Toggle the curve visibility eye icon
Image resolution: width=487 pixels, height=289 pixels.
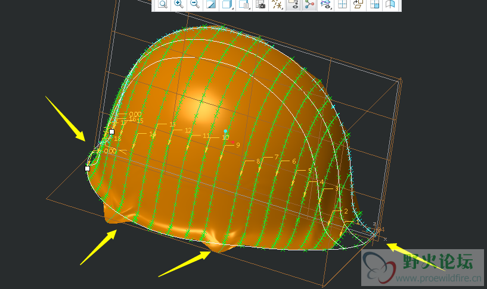(x=325, y=5)
